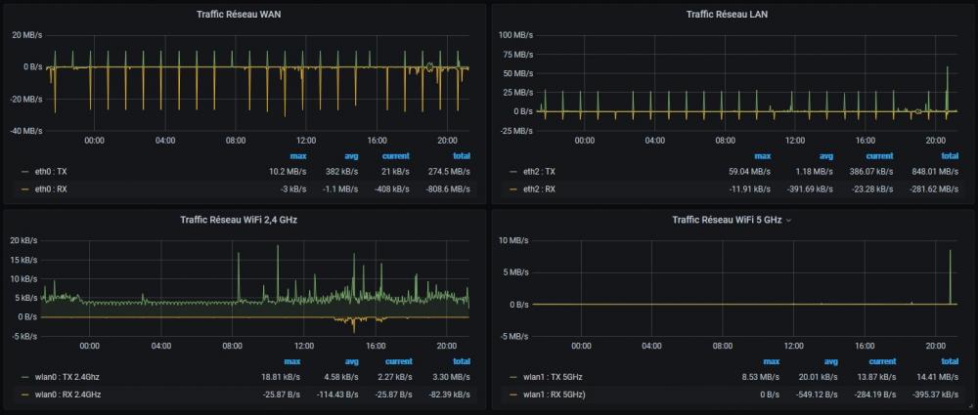This screenshot has height=415, width=978.
Task: Toggle the eth0 : RX series in legend
Action: point(51,189)
